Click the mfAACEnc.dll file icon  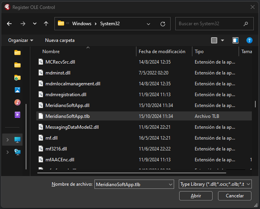click(x=41, y=159)
